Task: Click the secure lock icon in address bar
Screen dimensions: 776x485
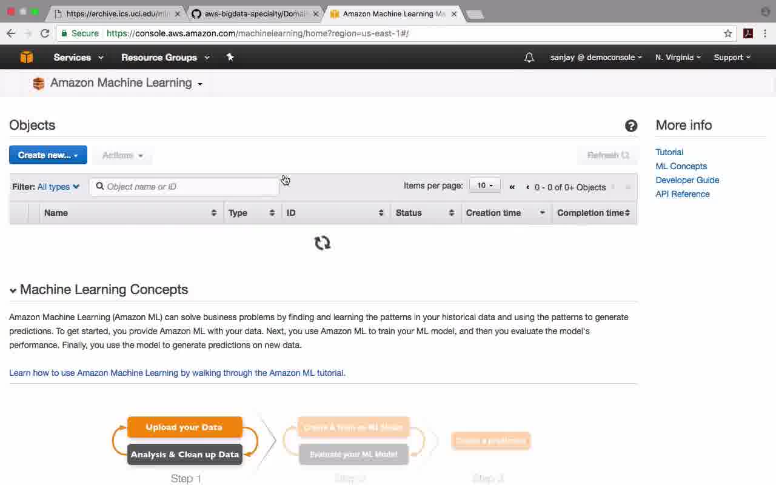Action: pos(64,33)
